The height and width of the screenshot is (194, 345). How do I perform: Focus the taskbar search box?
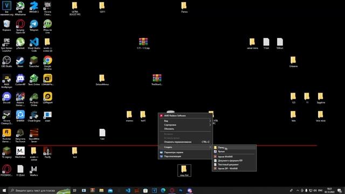pyautogui.click(x=39, y=190)
